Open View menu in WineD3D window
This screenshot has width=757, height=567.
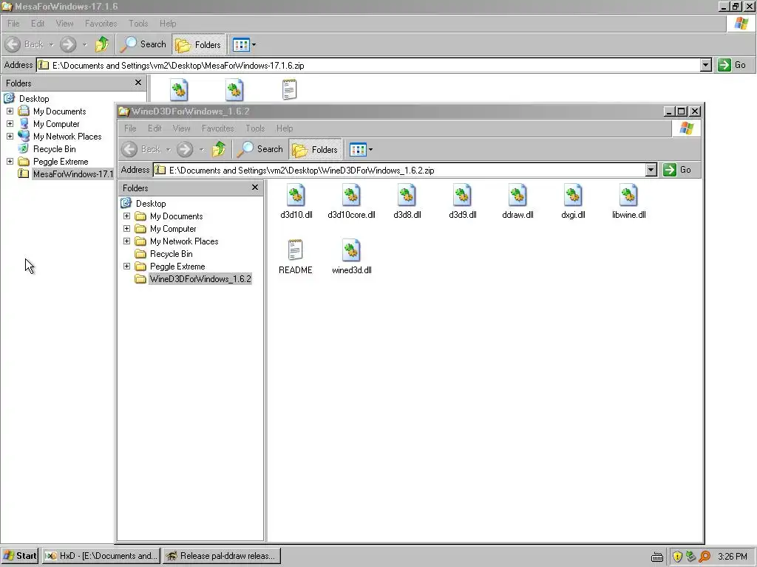click(x=182, y=128)
